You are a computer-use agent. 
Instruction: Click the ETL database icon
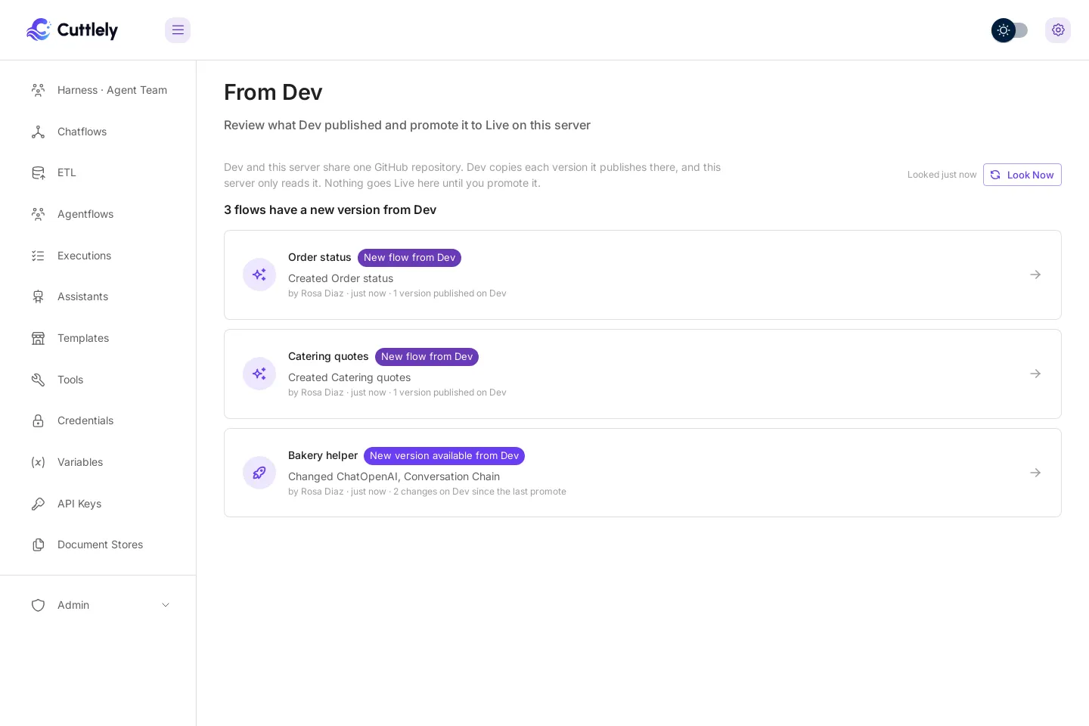point(38,172)
